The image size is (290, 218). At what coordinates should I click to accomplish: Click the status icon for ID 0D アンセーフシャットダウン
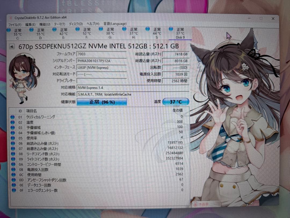(13, 180)
